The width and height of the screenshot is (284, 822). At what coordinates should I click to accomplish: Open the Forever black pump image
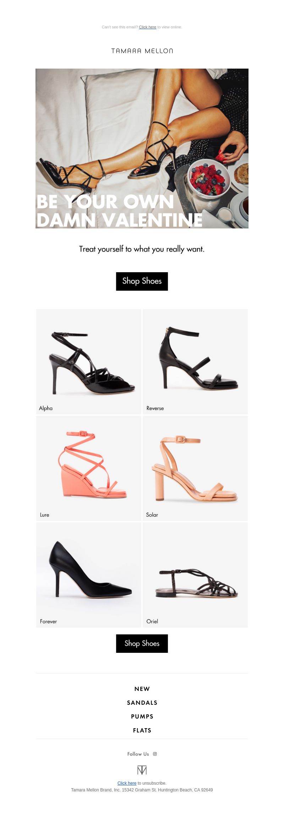[x=89, y=575]
